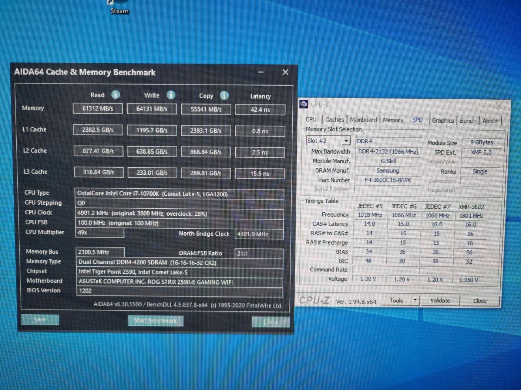Image resolution: width=521 pixels, height=390 pixels.
Task: Click the CPU FSB 100.0 MHz field
Action: coord(179,223)
